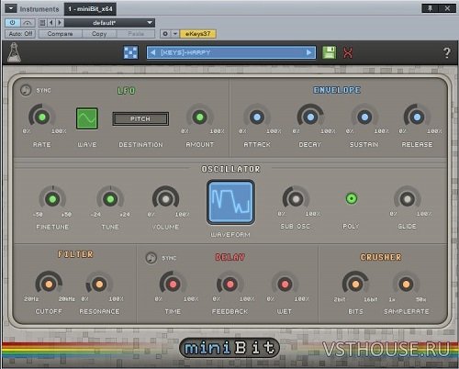
Task: Click the blue oscillator waveform display
Action: (230, 202)
